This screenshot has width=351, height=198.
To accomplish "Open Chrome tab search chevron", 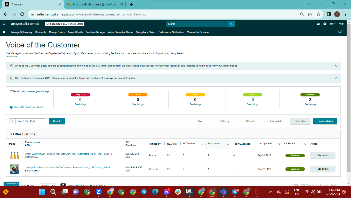I will click(x=310, y=4).
